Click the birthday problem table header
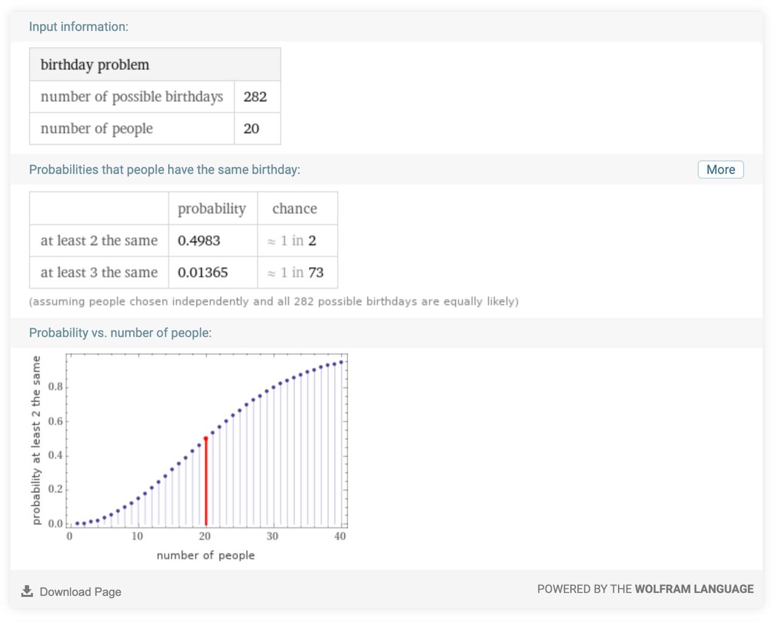777x622 pixels. click(x=155, y=64)
